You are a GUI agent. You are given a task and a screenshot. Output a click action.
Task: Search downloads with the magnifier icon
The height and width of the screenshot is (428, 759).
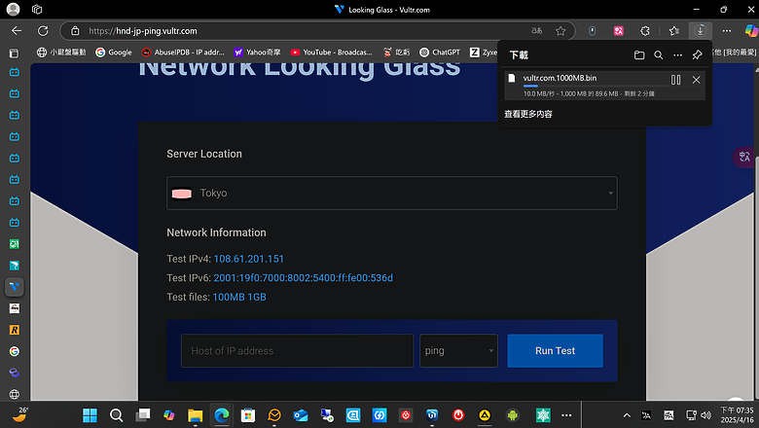(x=659, y=55)
